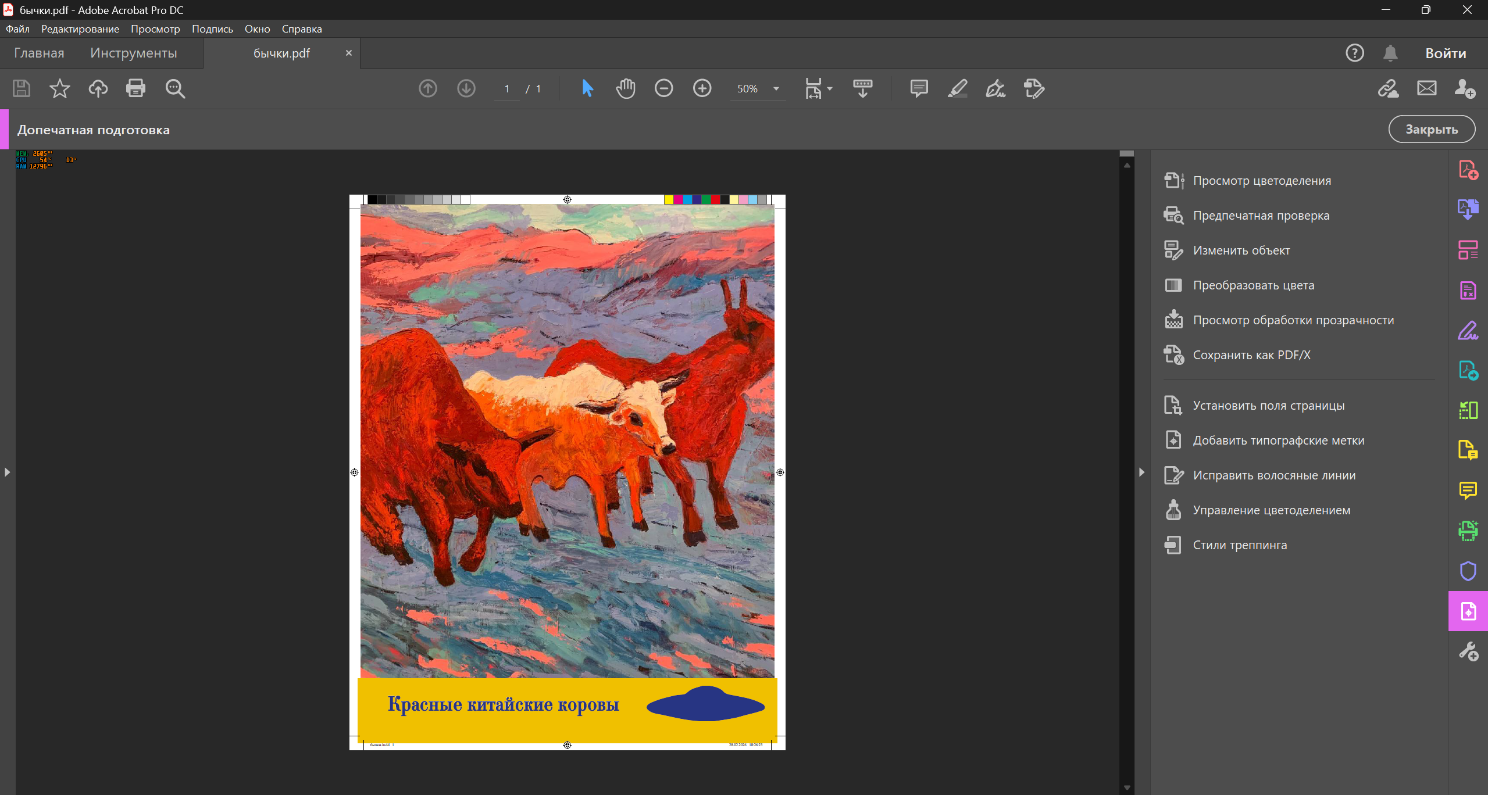Click the add person share icon

pyautogui.click(x=1465, y=88)
